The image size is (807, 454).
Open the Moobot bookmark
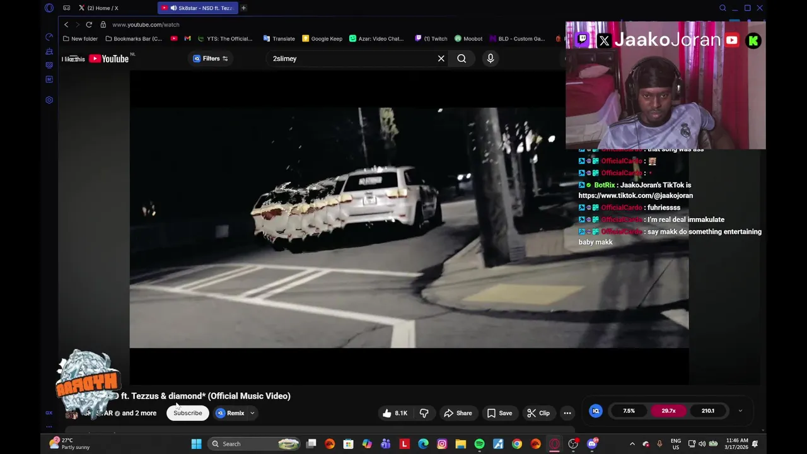tap(468, 38)
